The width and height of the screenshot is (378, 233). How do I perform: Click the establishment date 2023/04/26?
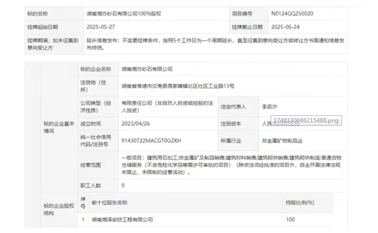[x=135, y=124]
